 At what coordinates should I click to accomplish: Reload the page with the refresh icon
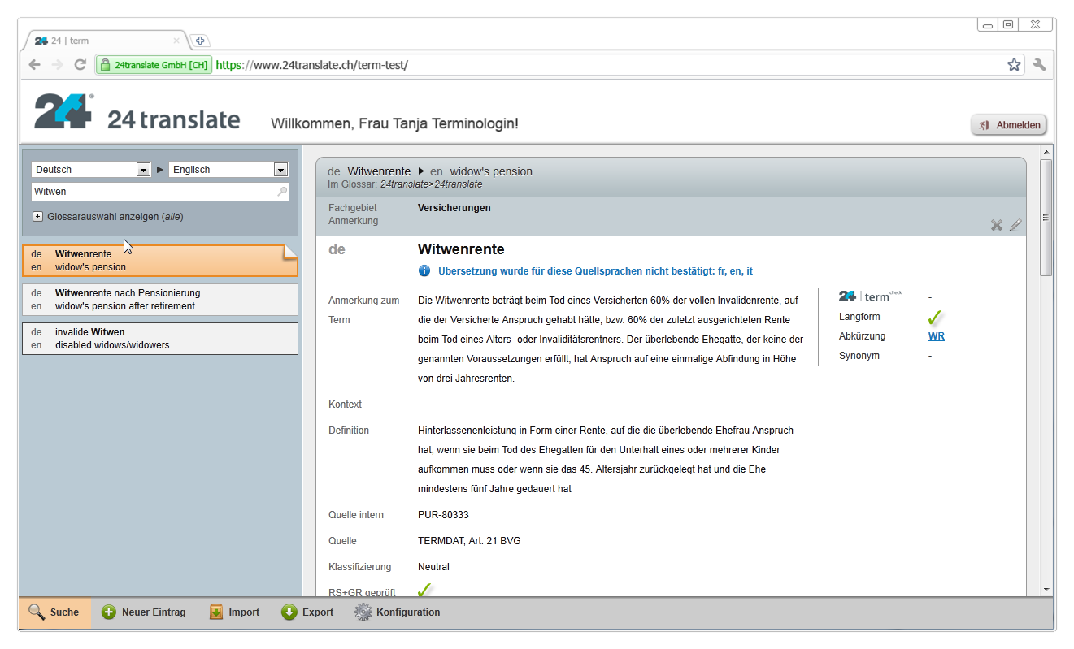click(80, 65)
